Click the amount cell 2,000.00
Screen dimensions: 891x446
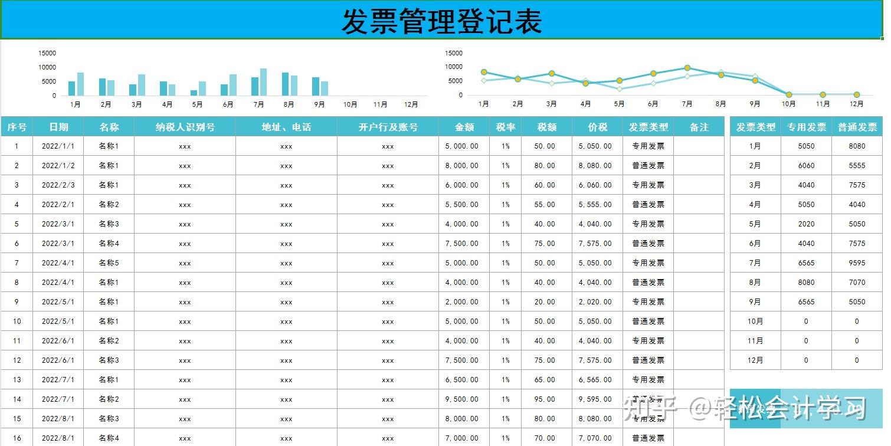(464, 302)
